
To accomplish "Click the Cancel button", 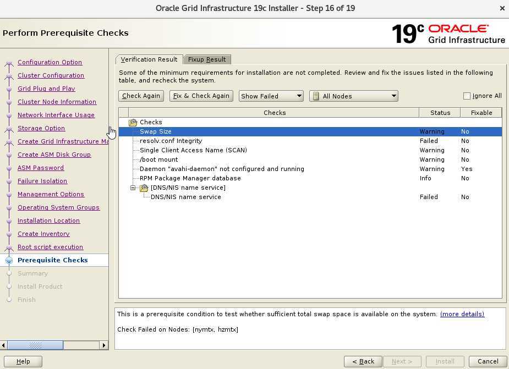I will tap(488, 361).
